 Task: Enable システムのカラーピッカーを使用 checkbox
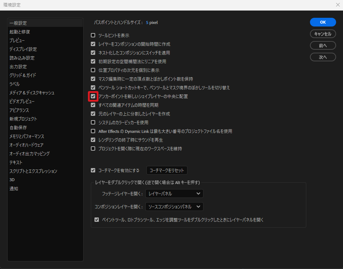93,123
